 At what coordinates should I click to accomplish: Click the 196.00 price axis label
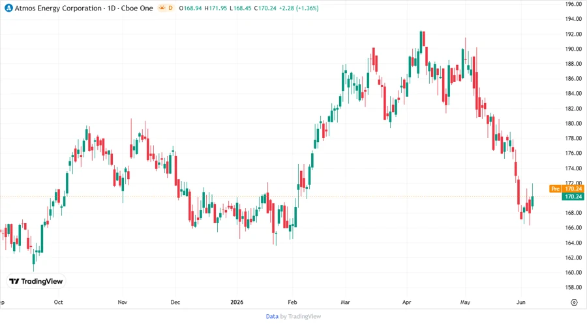pos(573,4)
